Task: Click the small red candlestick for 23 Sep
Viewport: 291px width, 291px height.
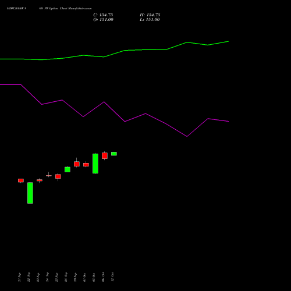Action: click(40, 180)
